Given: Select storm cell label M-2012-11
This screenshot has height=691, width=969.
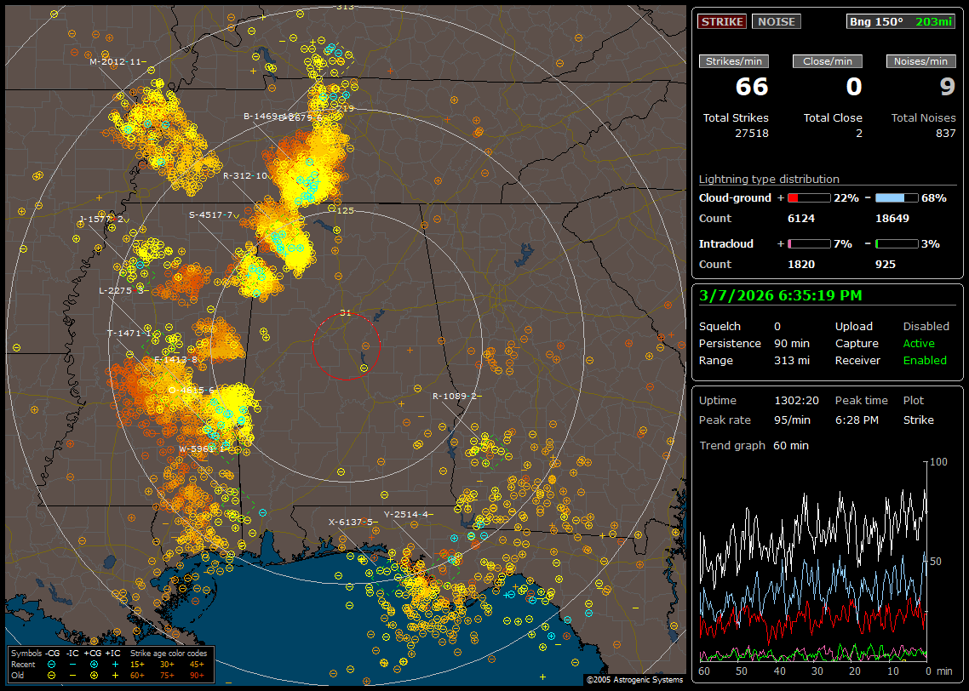Looking at the screenshot, I should [116, 61].
